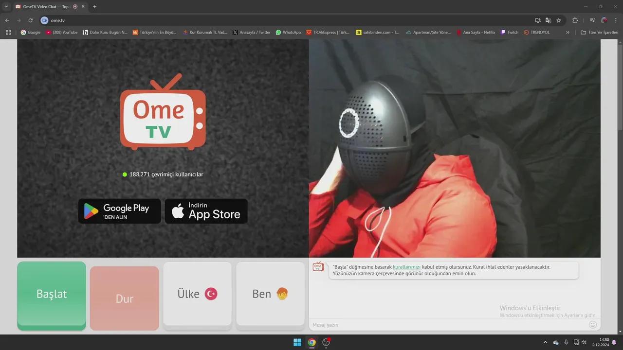Open the Chrome three-dot menu
The height and width of the screenshot is (350, 623).
coord(616,20)
